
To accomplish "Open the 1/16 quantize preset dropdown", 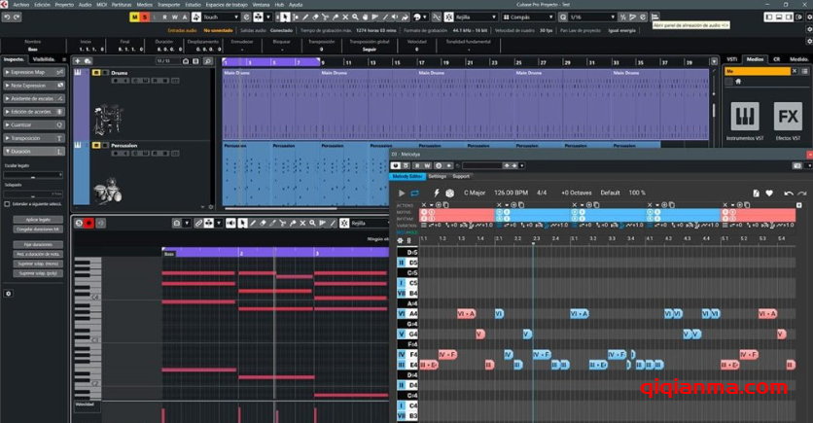I will [592, 18].
